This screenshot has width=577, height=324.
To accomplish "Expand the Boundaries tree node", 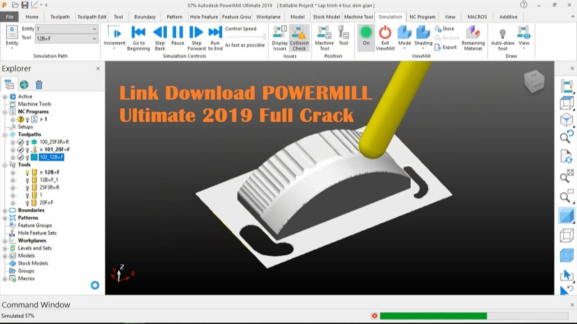I will point(5,210).
